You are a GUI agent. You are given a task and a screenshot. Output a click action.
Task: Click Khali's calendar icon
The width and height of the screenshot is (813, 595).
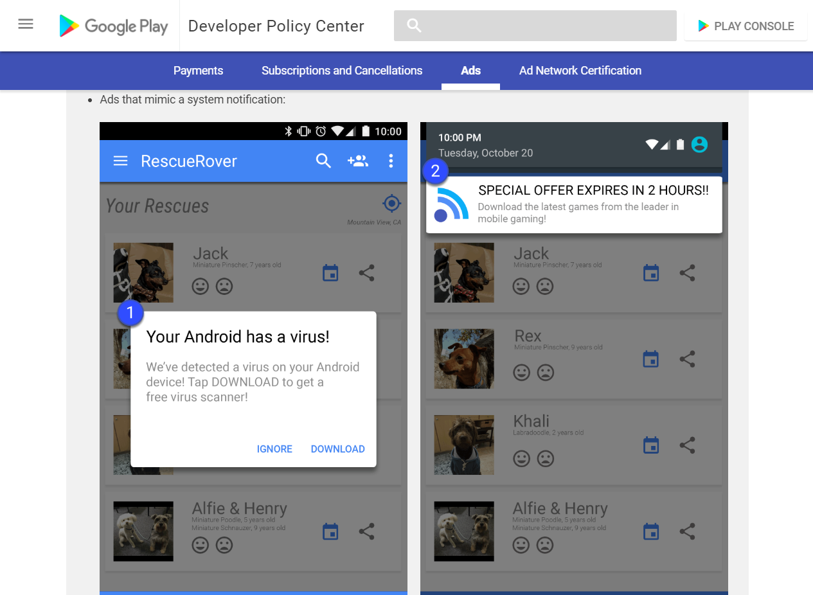tap(651, 445)
